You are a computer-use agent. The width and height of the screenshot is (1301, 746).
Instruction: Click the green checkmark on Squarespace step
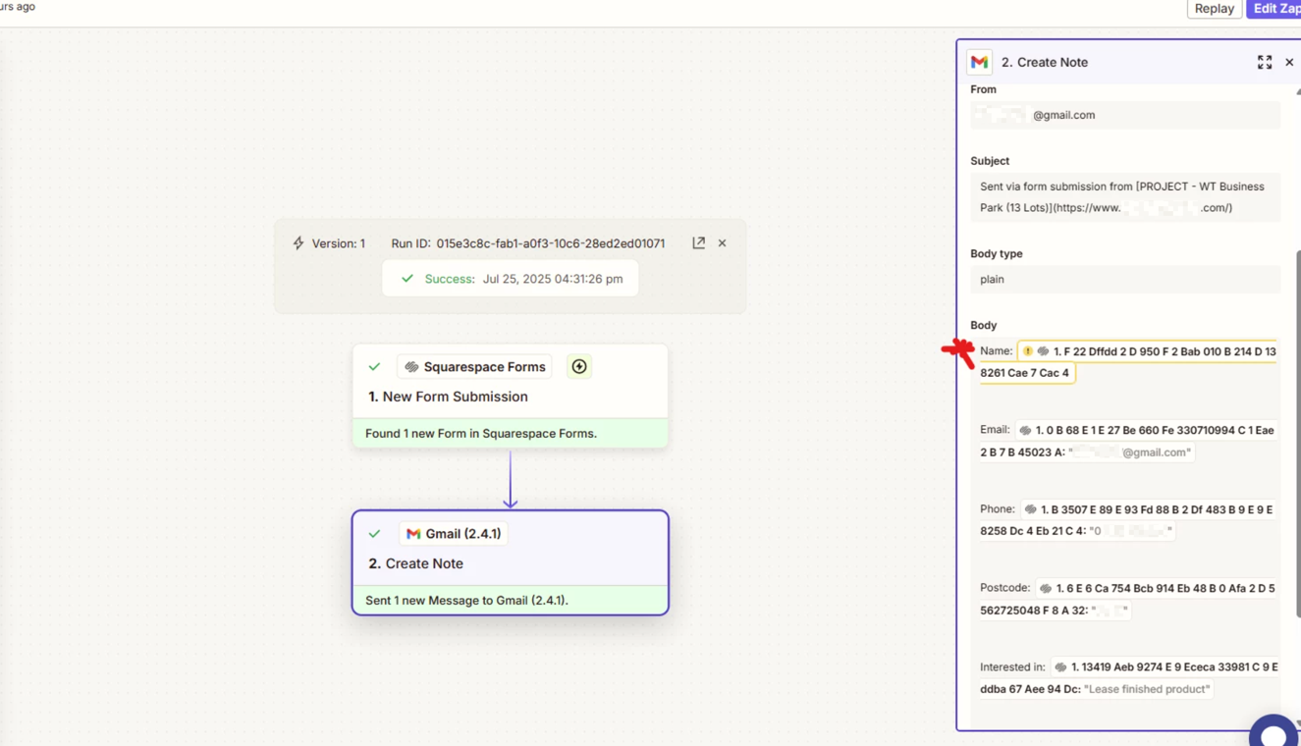point(374,366)
